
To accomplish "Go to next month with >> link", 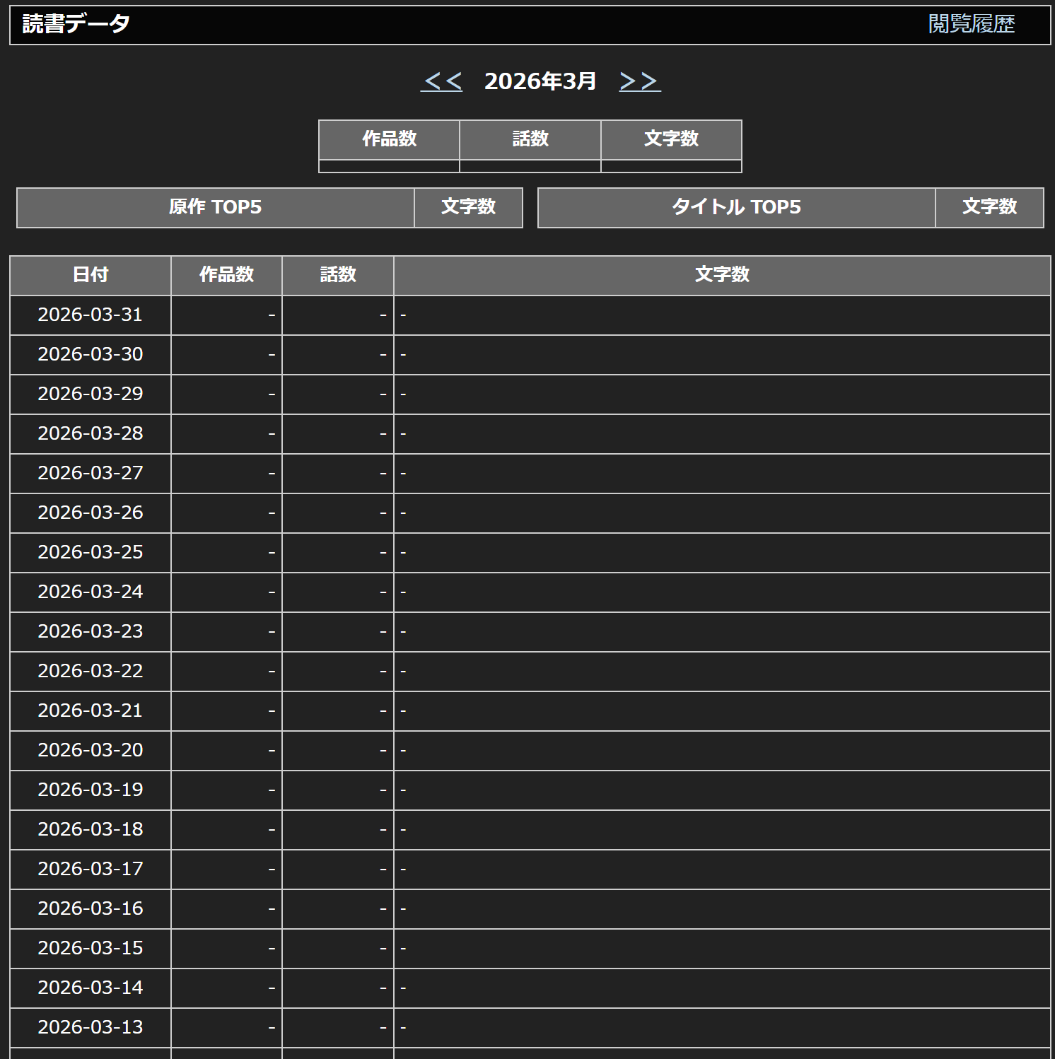I will pos(639,81).
